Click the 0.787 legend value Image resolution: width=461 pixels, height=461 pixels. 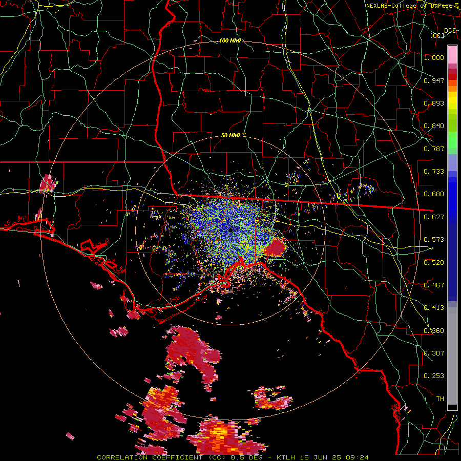434,149
